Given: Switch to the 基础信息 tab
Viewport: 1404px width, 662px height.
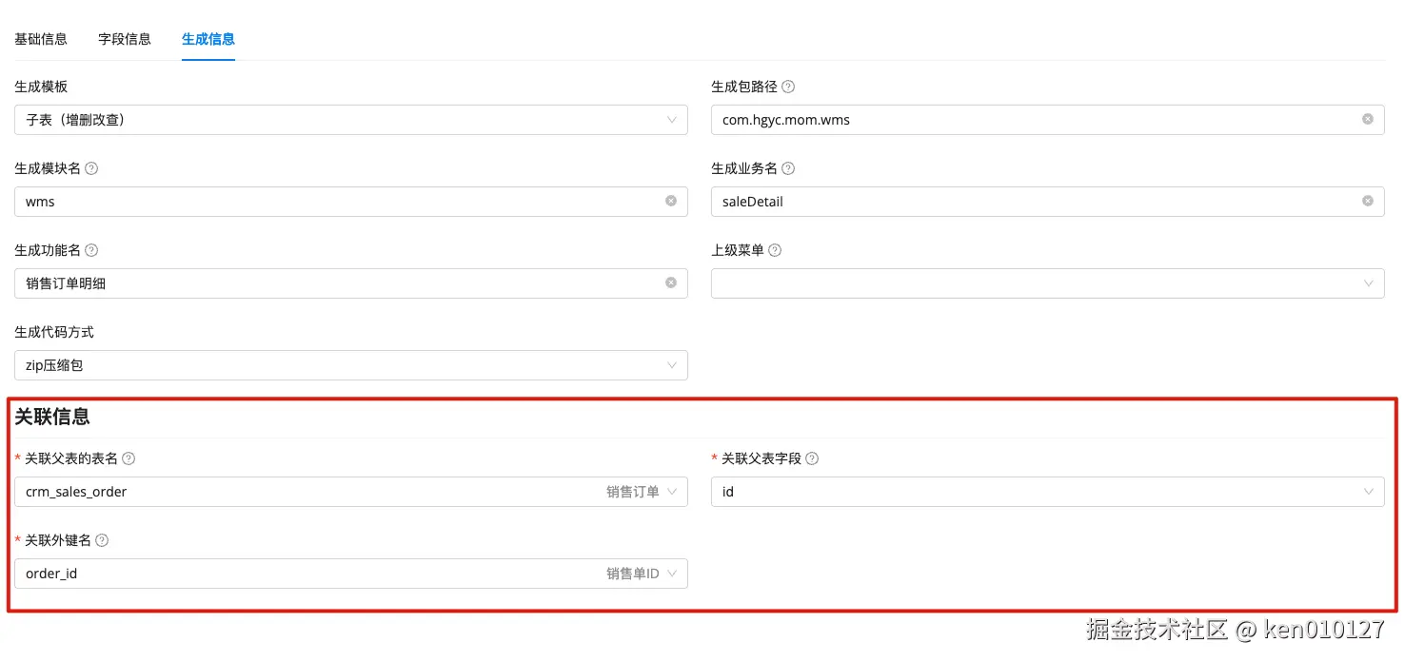Looking at the screenshot, I should [x=41, y=39].
